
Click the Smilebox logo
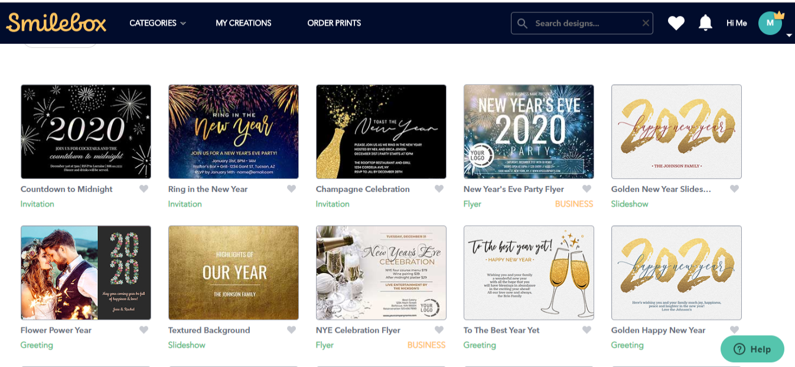click(x=56, y=22)
